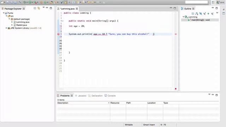Toggle Mark Occurrences in the main toolbar
The height and width of the screenshot is (127, 226).
(x=66, y=2)
